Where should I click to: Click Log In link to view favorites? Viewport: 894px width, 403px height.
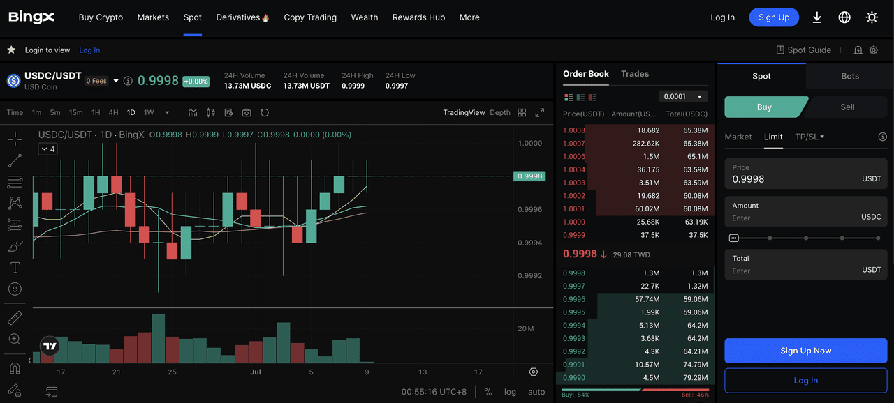click(x=89, y=50)
